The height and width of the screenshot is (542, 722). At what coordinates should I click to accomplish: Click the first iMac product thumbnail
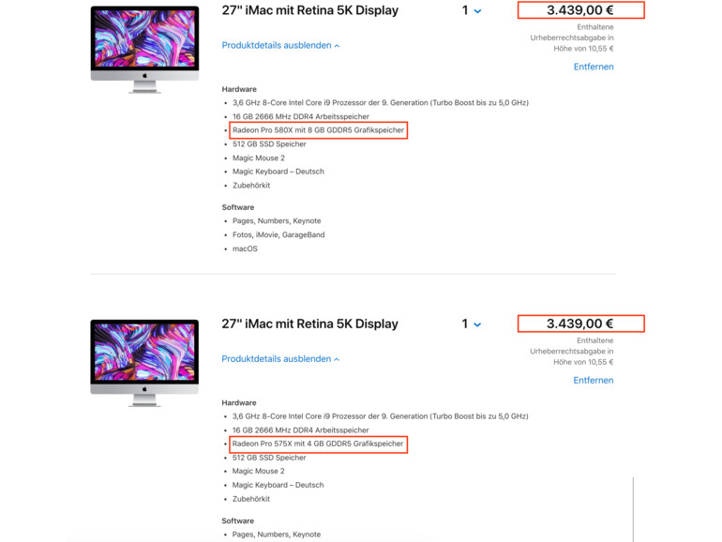(x=144, y=49)
